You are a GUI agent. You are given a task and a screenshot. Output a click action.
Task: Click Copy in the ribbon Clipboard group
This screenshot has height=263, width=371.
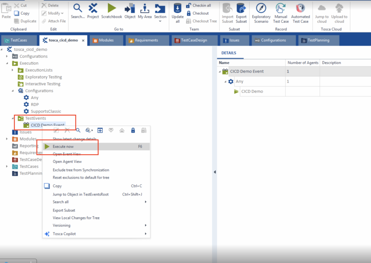point(22,13)
